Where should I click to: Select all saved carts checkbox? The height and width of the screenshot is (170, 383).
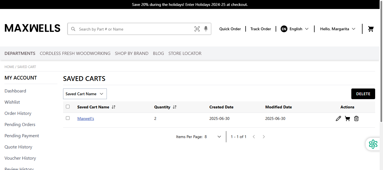tap(68, 106)
